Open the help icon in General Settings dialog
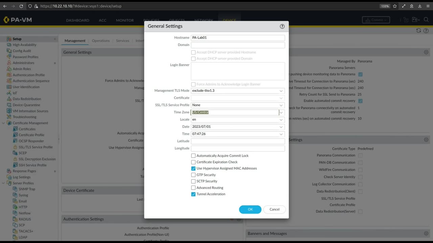This screenshot has width=433, height=243. coord(282,26)
